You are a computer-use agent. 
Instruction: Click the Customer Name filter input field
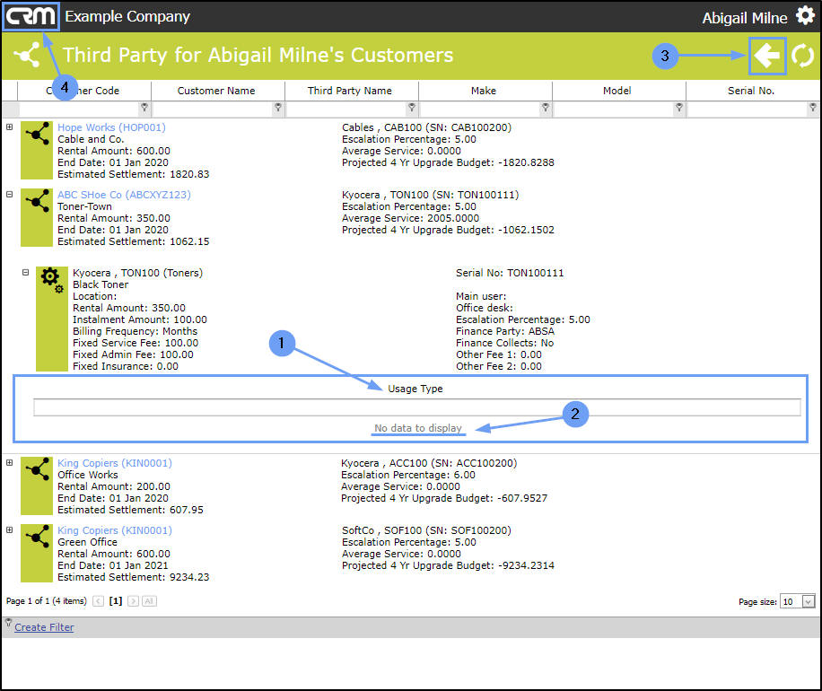(213, 109)
